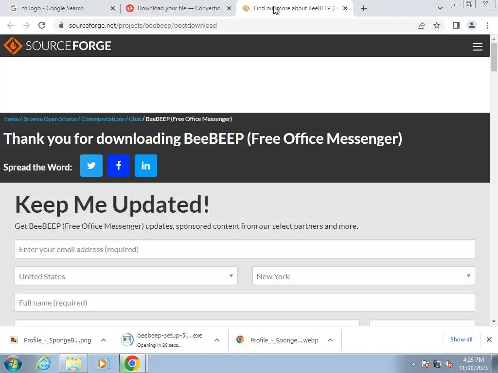Show all downloads
Viewport: 498px width, 373px height.
tap(461, 339)
